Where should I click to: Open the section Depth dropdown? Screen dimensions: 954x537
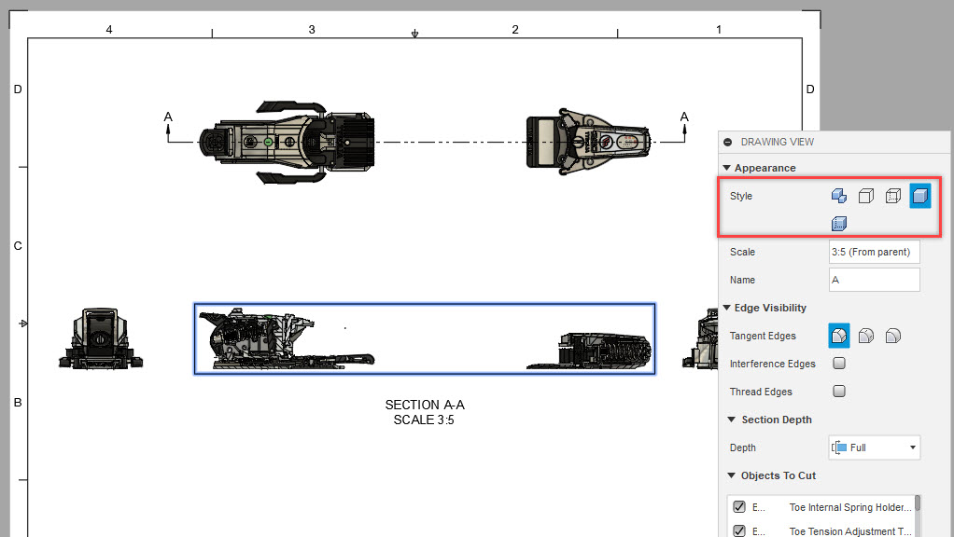(x=874, y=447)
